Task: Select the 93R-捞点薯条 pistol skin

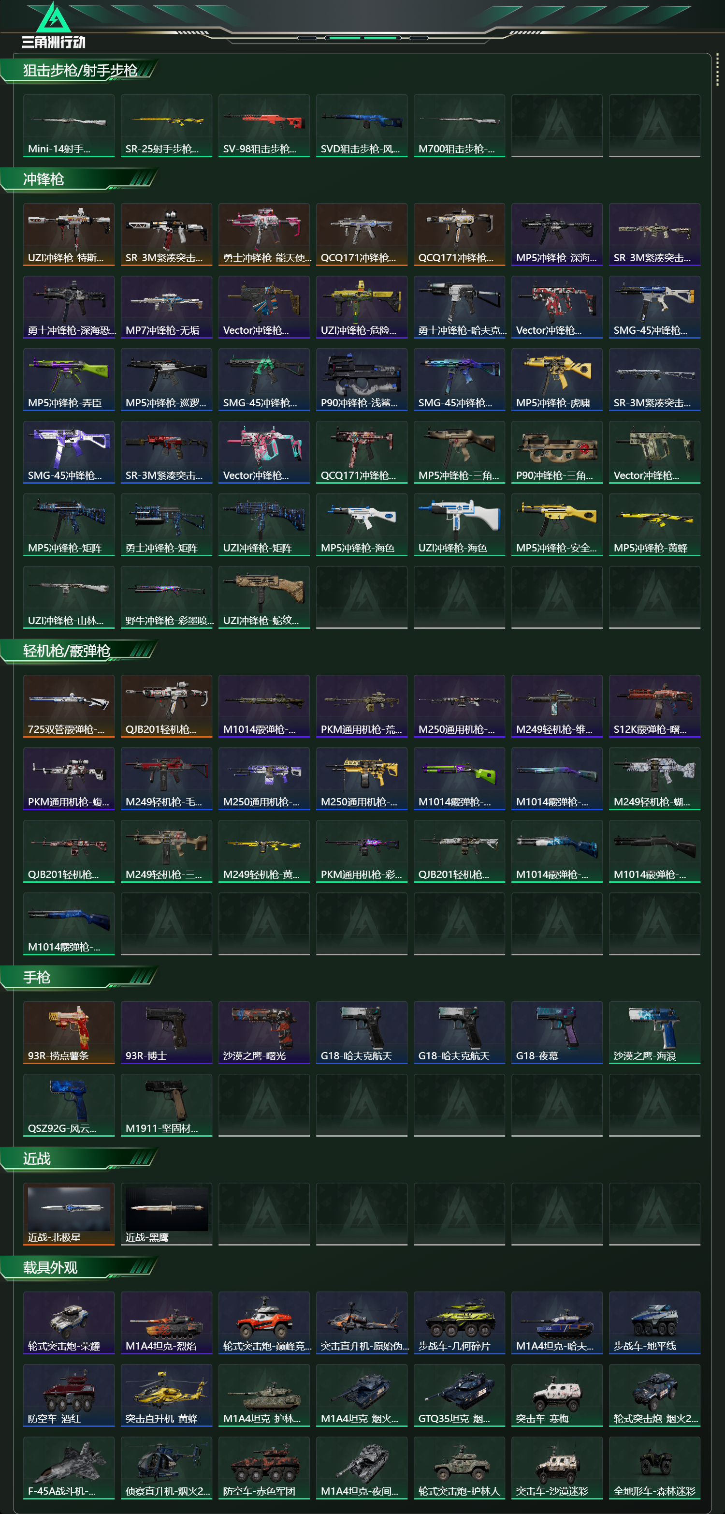Action: pos(69,1033)
